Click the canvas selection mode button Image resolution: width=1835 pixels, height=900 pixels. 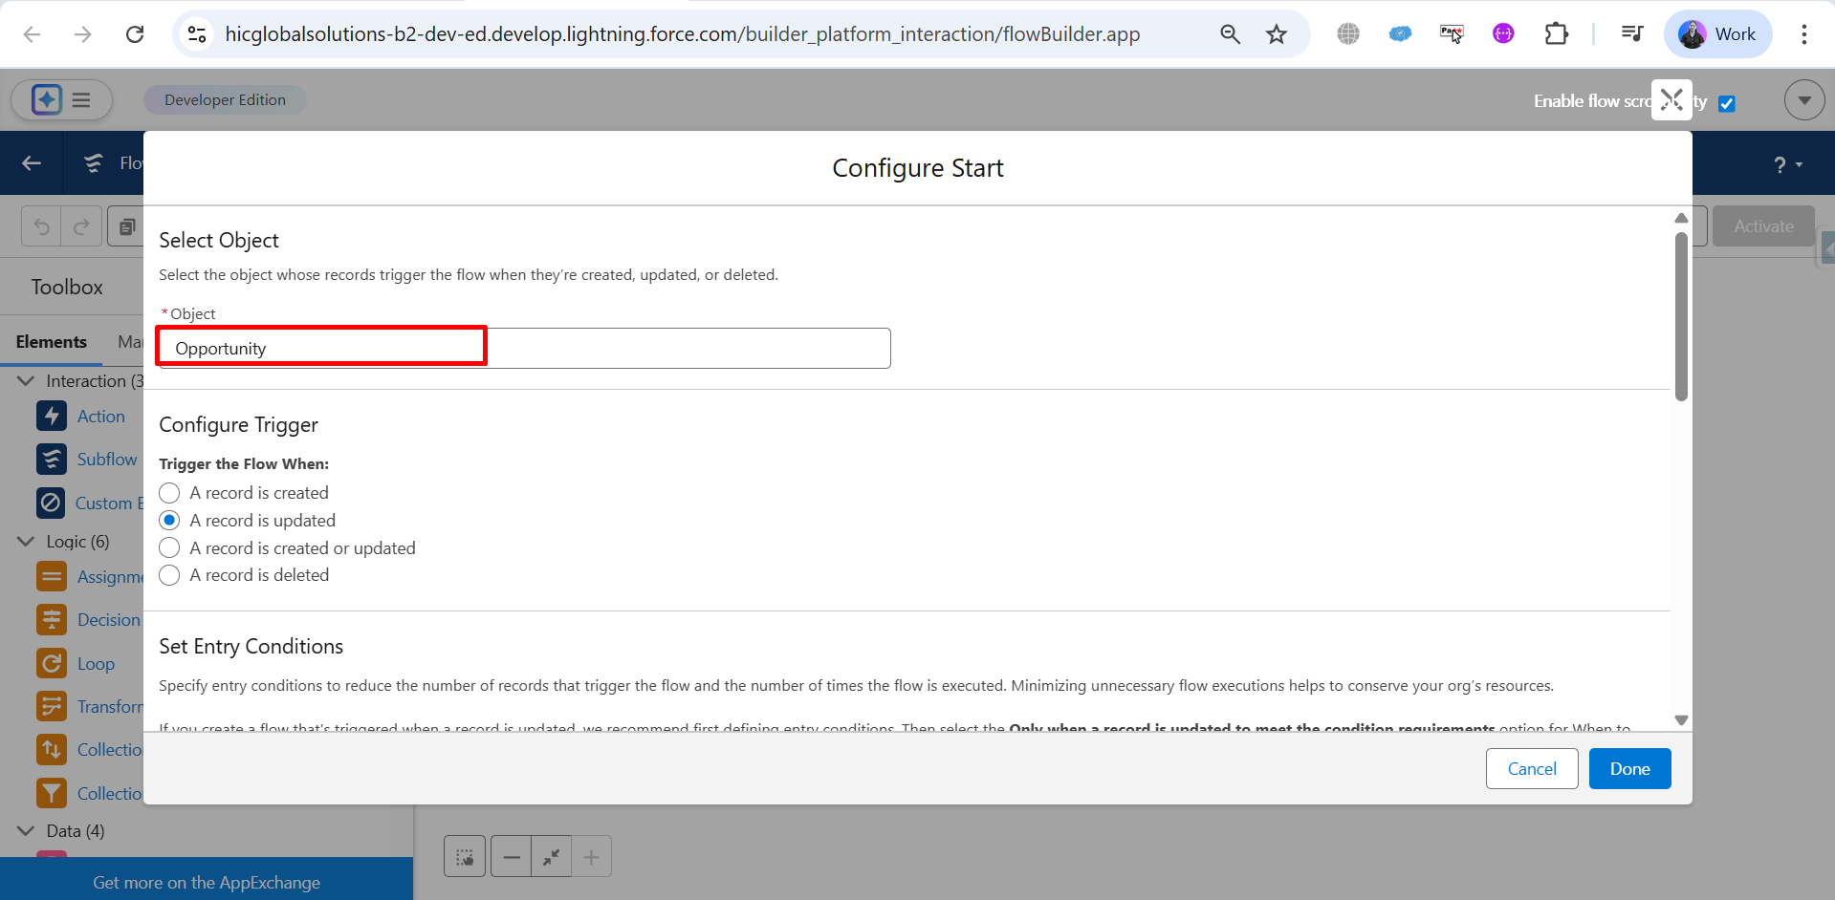coord(465,857)
